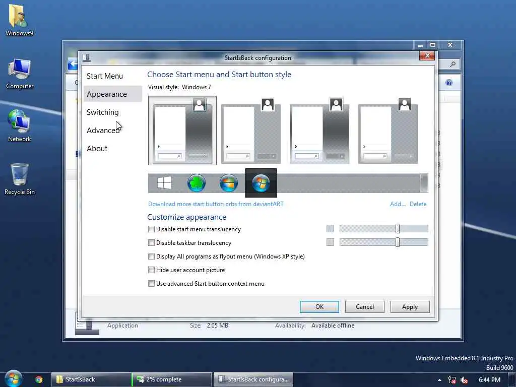
Task: Switch to the StartIsBack folder taskbar button
Action: [91, 379]
